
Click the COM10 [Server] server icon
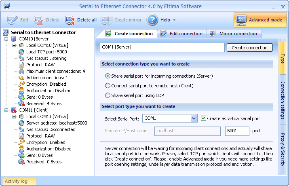14,39
